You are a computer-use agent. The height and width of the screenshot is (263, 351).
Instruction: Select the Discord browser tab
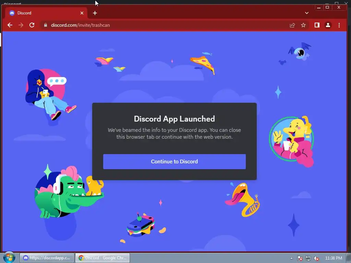pos(46,13)
